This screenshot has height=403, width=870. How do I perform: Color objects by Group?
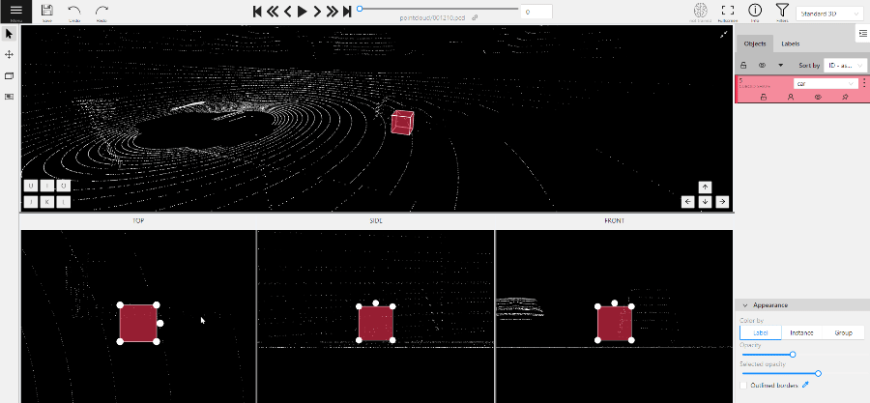click(843, 332)
